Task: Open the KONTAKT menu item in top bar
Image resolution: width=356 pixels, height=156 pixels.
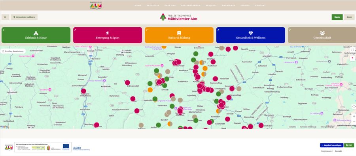Action: pyautogui.click(x=260, y=6)
